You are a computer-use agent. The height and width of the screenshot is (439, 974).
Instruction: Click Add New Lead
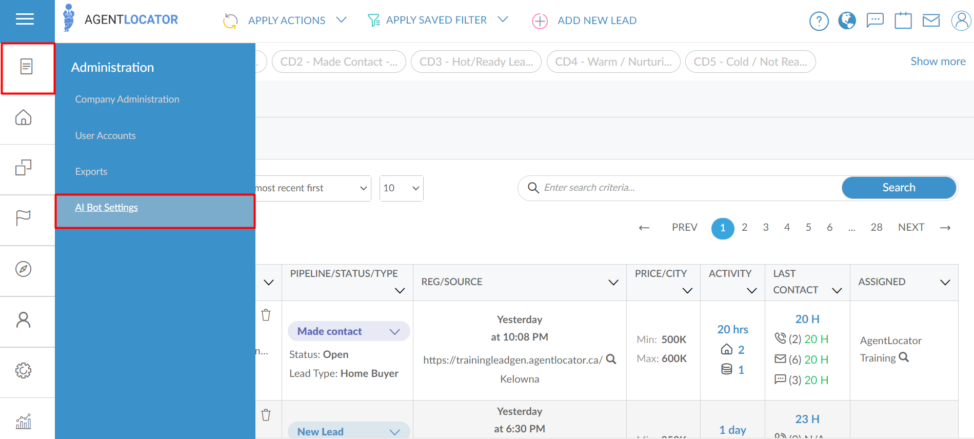coord(597,21)
